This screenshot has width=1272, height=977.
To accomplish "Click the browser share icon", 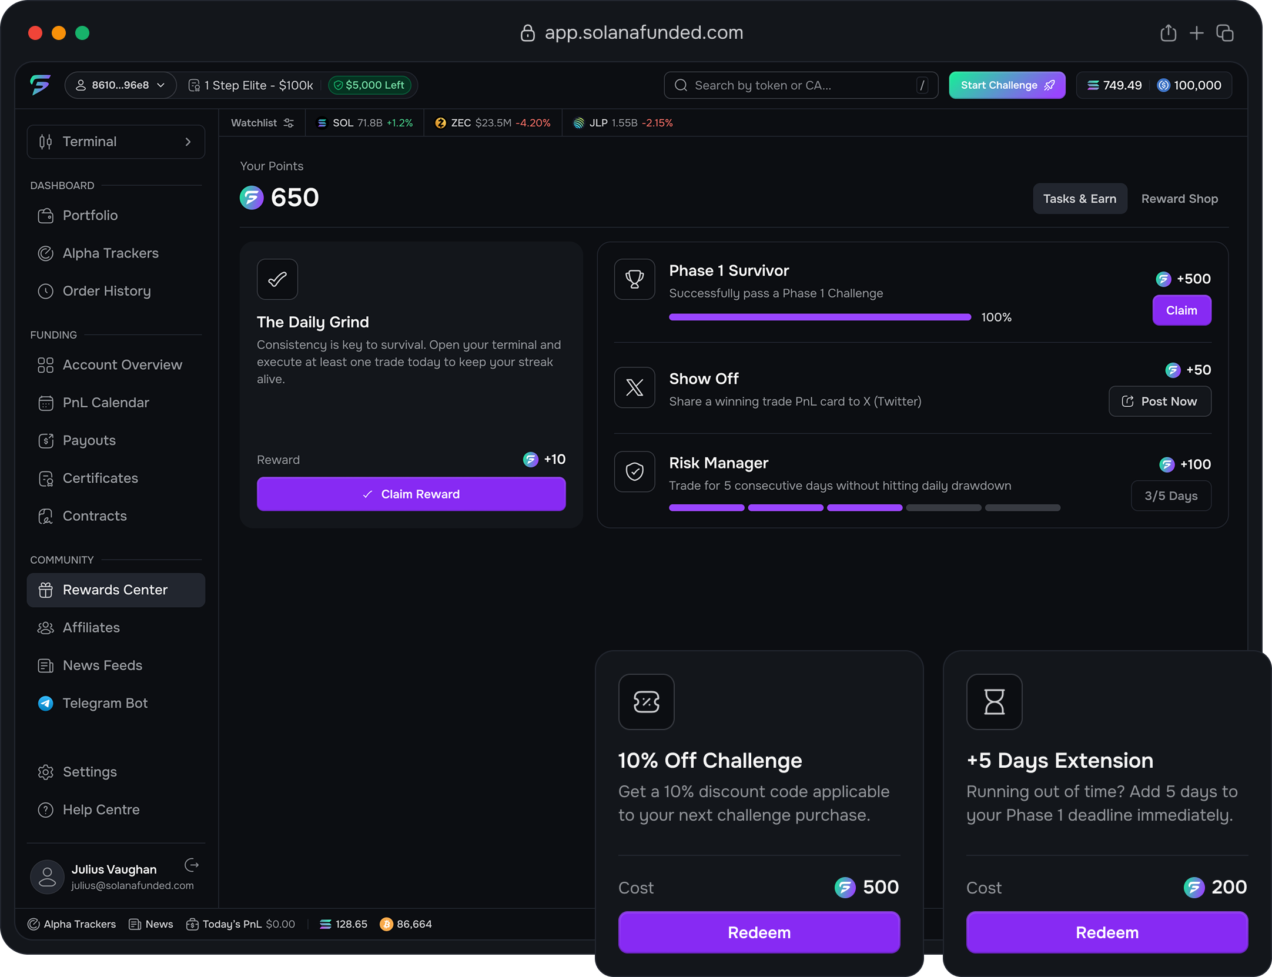I will (1168, 33).
